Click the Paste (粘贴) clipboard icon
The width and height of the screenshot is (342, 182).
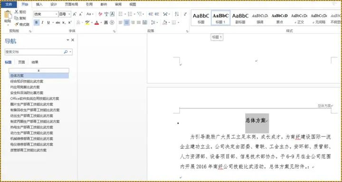pos(8,14)
